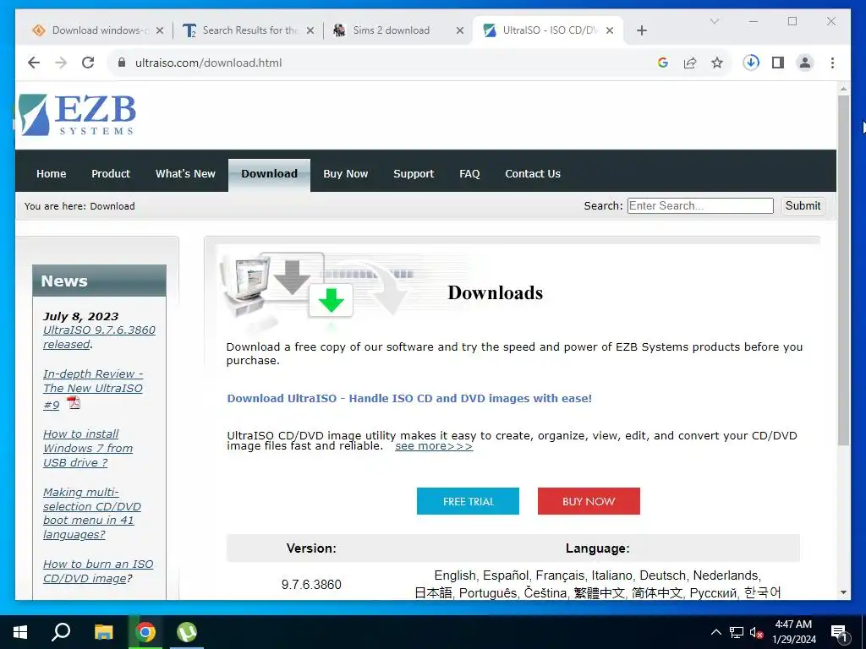Click the PDF icon next to UltraISO #9

(x=74, y=403)
